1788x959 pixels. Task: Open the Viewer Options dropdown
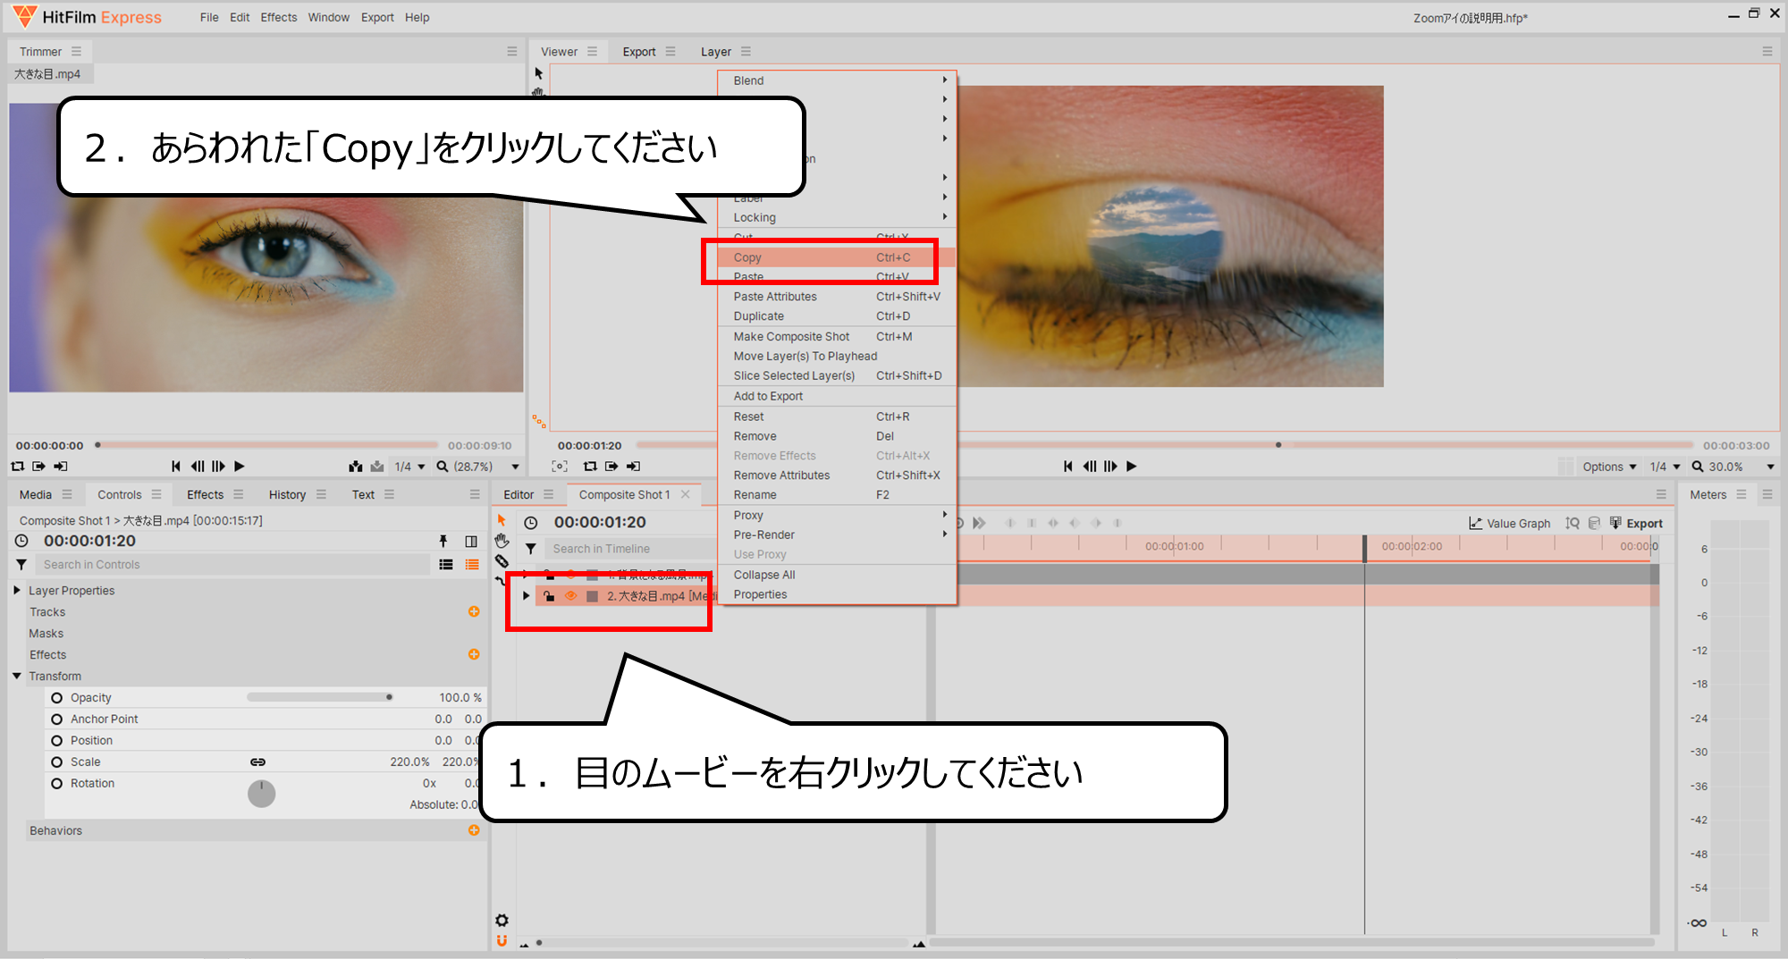pos(1609,467)
